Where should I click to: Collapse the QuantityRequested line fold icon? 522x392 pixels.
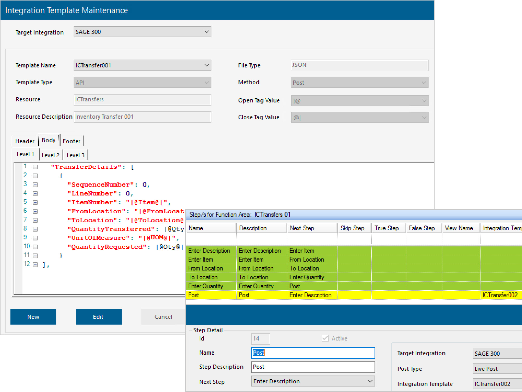pos(35,246)
